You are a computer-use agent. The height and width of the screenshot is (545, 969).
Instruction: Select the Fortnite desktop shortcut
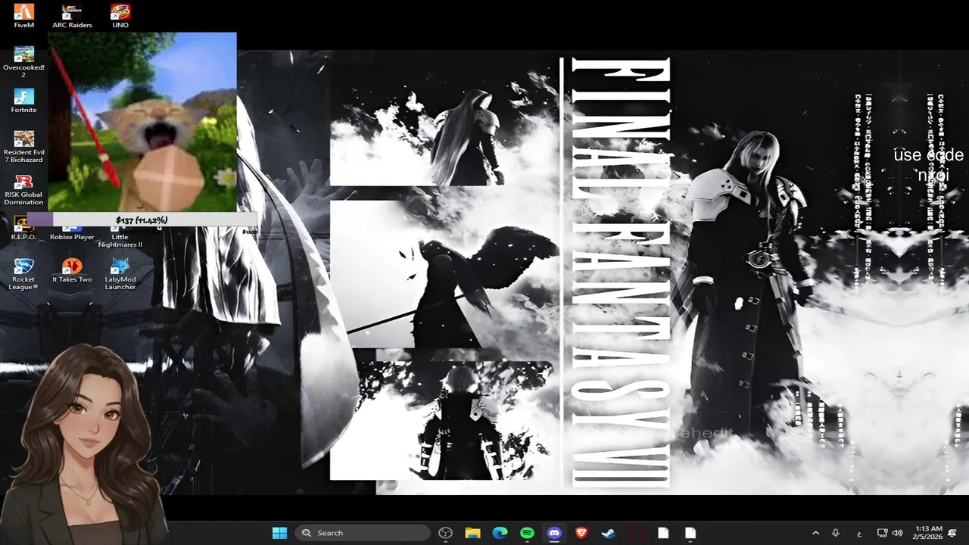(23, 101)
